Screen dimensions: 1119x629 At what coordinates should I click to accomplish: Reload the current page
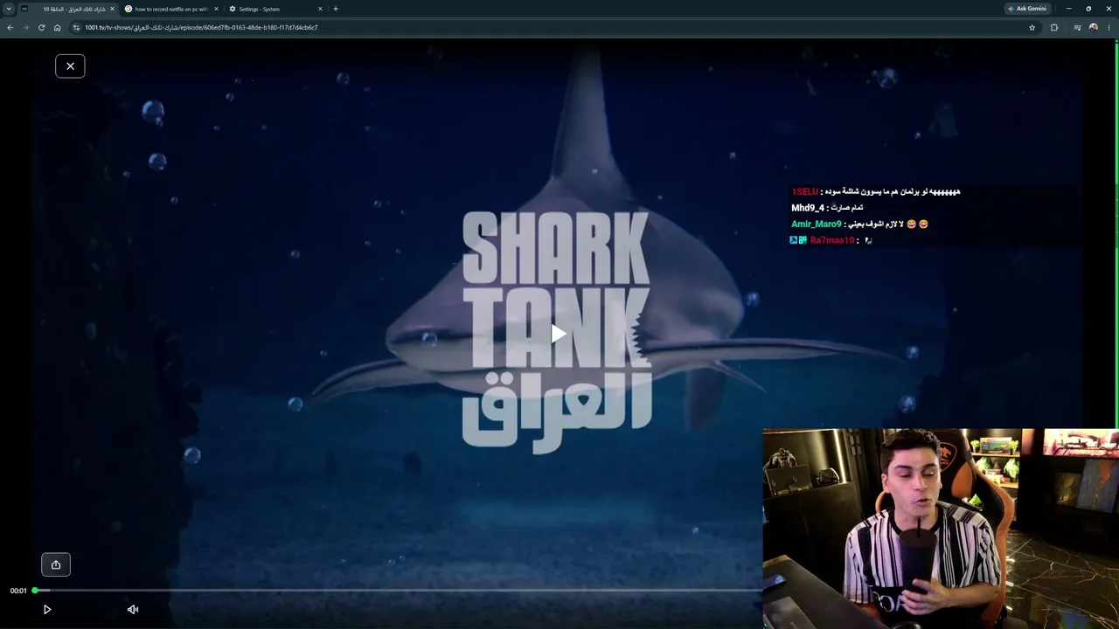(41, 27)
